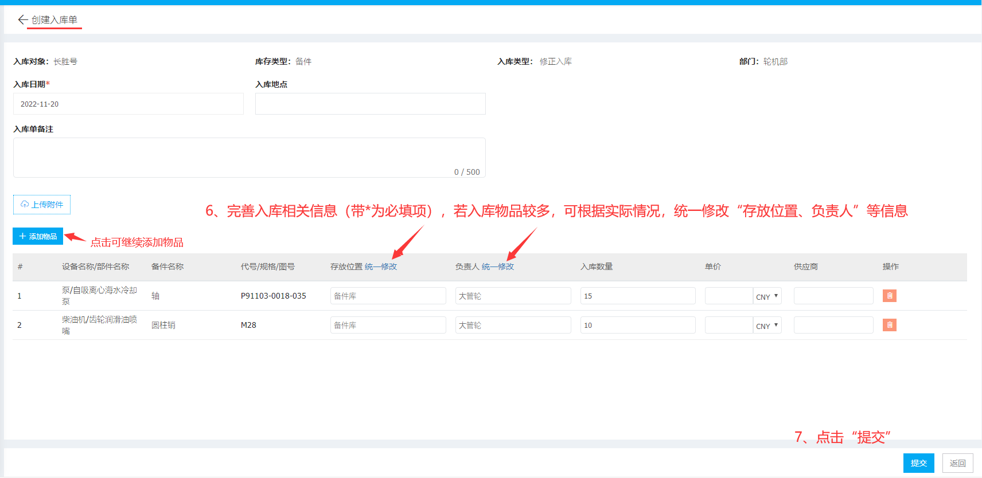Click the 入库数量 field showing 15

[x=638, y=296]
